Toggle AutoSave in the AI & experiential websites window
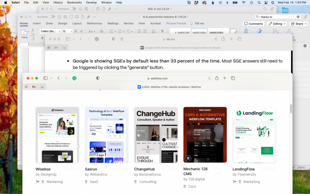 click(52, 17)
